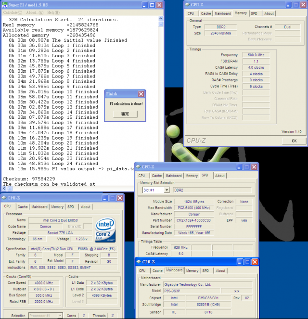The width and height of the screenshot is (308, 319).
Task: Confirm the PI calculation done dialog
Action: [125, 114]
